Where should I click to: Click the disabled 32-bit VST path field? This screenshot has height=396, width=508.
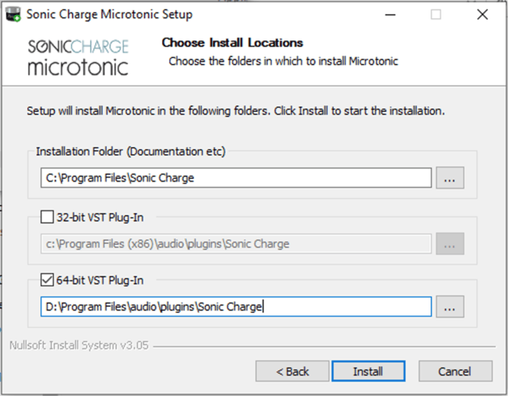(x=236, y=244)
